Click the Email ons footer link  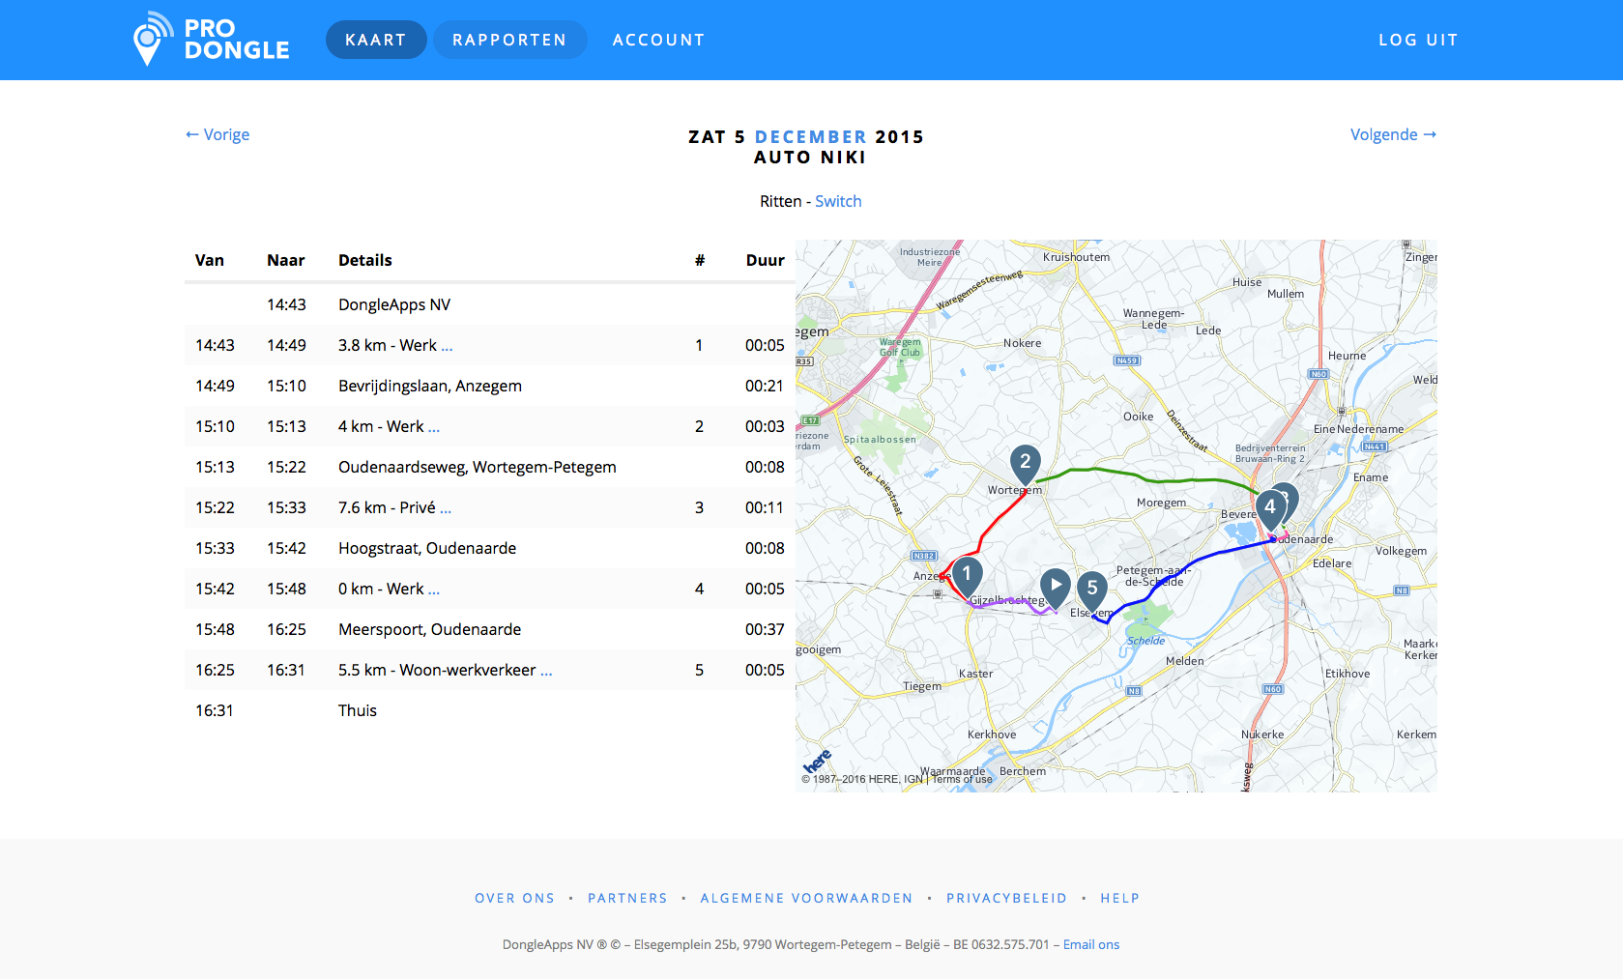coord(1090,944)
